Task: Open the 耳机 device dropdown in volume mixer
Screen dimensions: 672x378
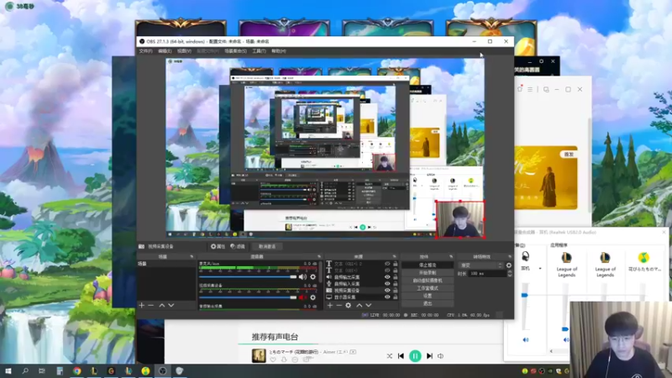Action: pos(540,269)
